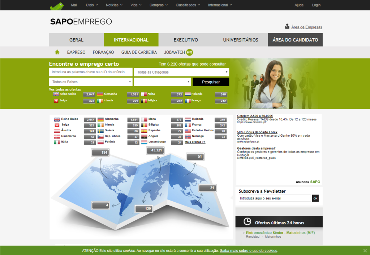This screenshot has height=255, width=370.
Task: Click the Suécia flag
Action: (100, 131)
